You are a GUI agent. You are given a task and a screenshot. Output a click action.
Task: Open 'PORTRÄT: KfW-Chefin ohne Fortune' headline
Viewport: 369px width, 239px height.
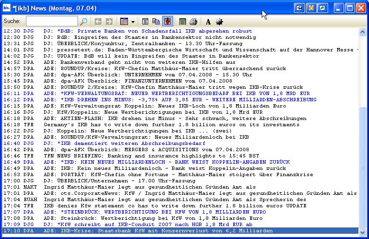click(180, 174)
